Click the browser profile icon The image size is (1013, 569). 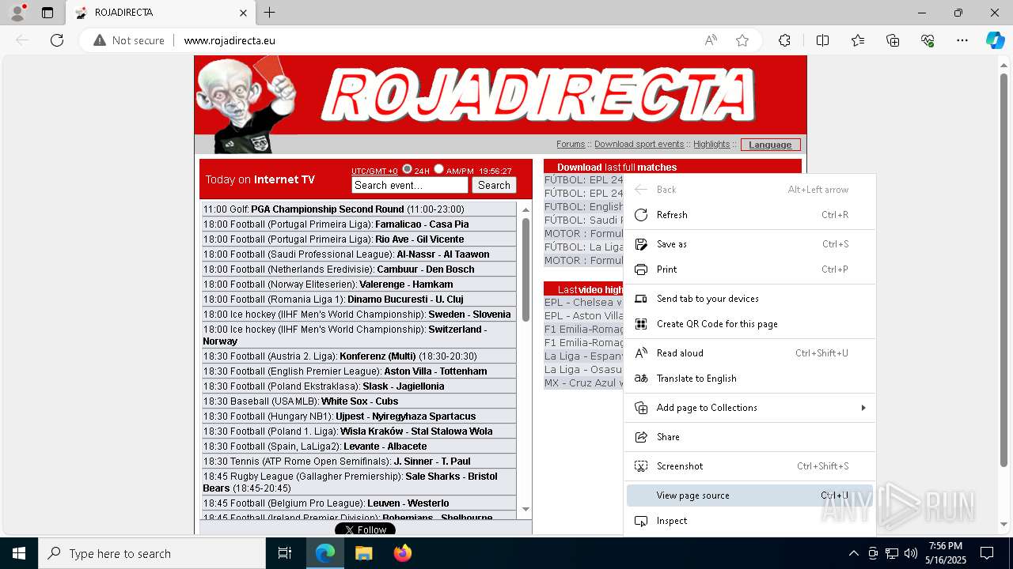[x=17, y=13]
